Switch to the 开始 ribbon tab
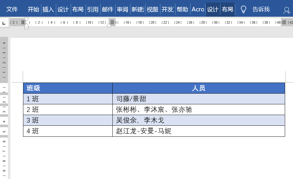 [33, 9]
